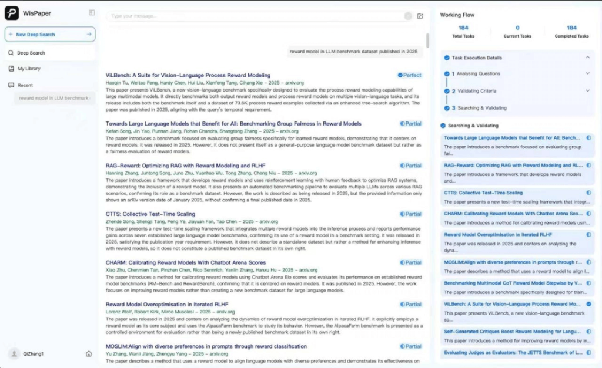The image size is (602, 368).
Task: Click the QiZhang1 user avatar
Action: coord(14,353)
